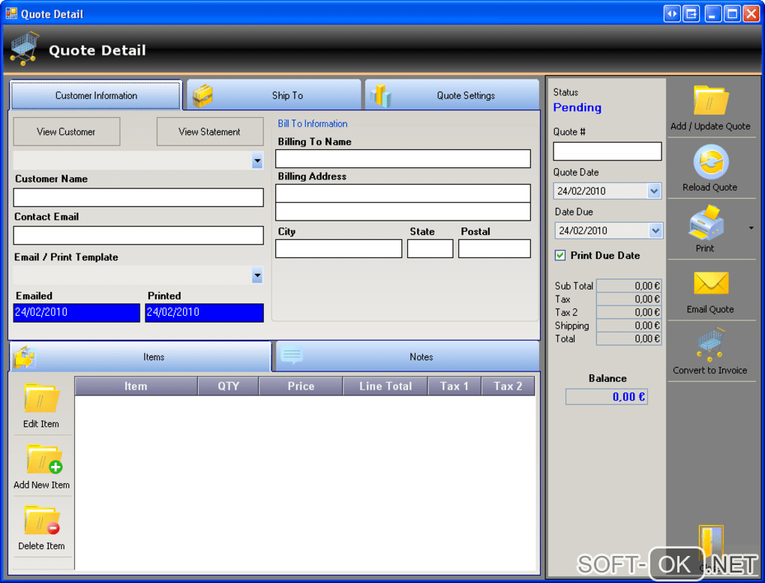Image resolution: width=765 pixels, height=583 pixels.
Task: Open the Print options arrow menu
Action: (x=751, y=228)
